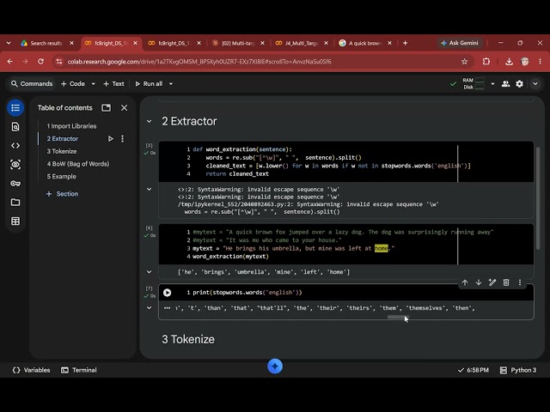Screen dimensions: 550x412
Task: Close the Search results tab
Action: [71, 43]
